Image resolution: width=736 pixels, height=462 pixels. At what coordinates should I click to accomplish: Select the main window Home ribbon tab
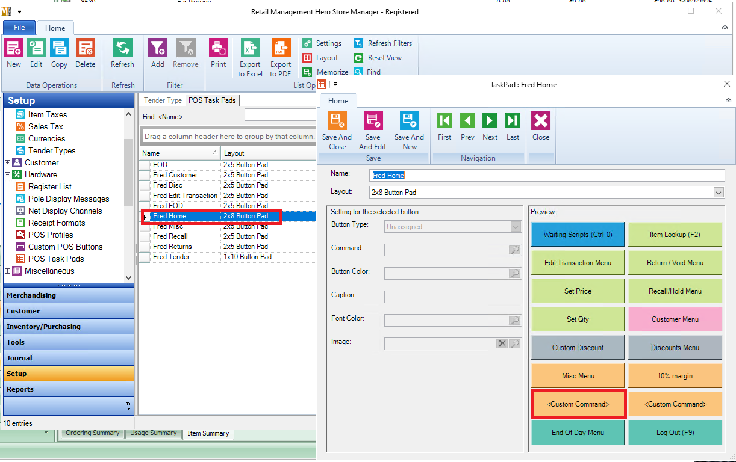point(55,28)
